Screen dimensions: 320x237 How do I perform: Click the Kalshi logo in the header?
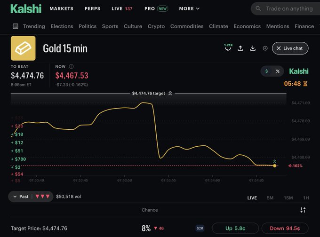[x=26, y=9]
